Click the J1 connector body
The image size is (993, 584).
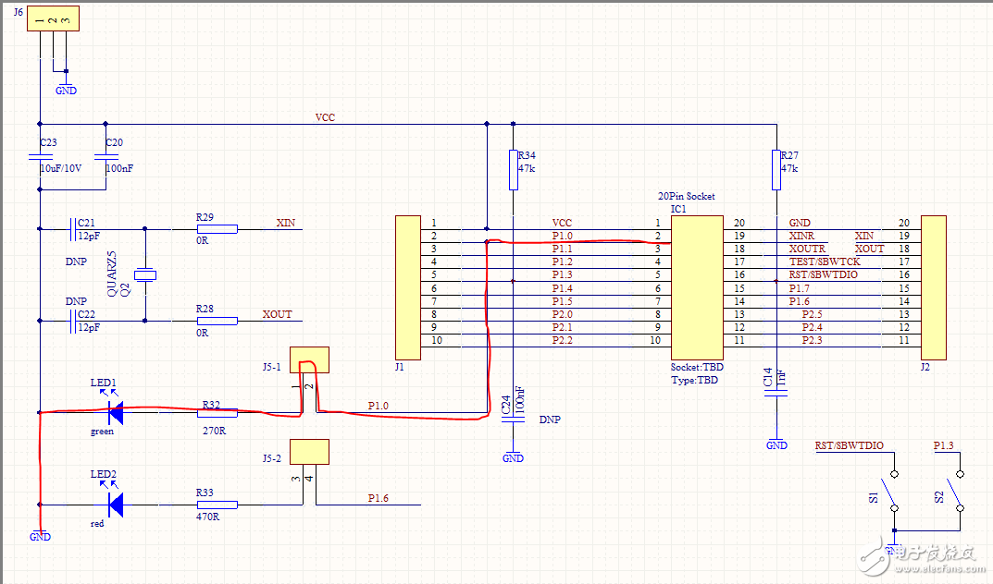pos(407,286)
